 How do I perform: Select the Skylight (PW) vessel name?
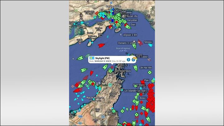(x=102, y=58)
